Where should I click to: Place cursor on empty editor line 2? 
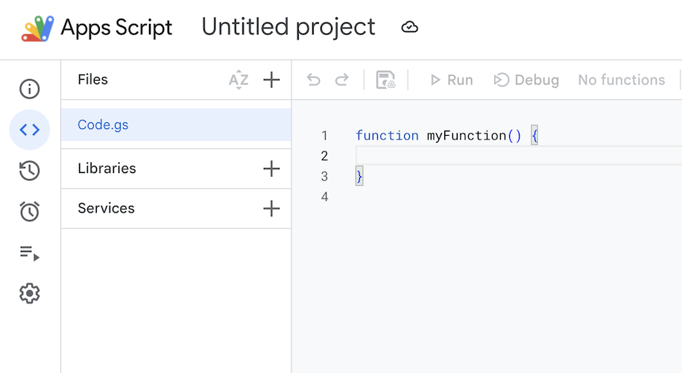tap(519, 156)
